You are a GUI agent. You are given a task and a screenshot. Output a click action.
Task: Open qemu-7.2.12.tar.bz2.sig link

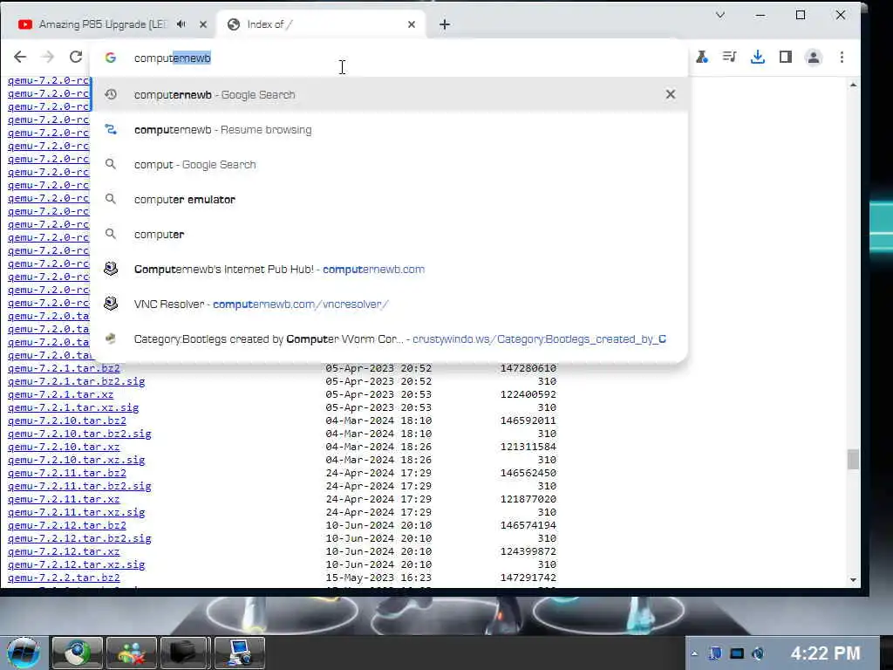[79, 538]
